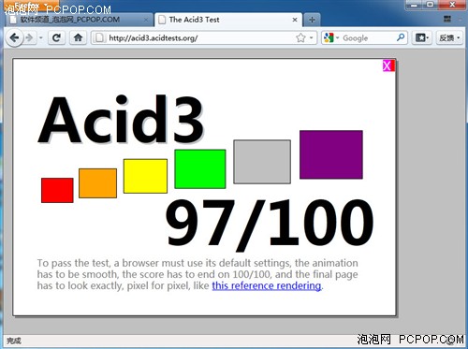The image size is (468, 349).
Task: Select The Acid3 Test tab
Action: point(228,20)
